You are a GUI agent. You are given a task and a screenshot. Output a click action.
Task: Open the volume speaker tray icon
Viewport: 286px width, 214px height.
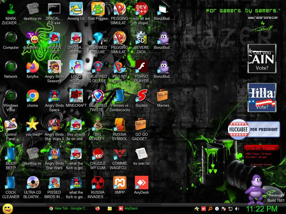click(x=237, y=209)
